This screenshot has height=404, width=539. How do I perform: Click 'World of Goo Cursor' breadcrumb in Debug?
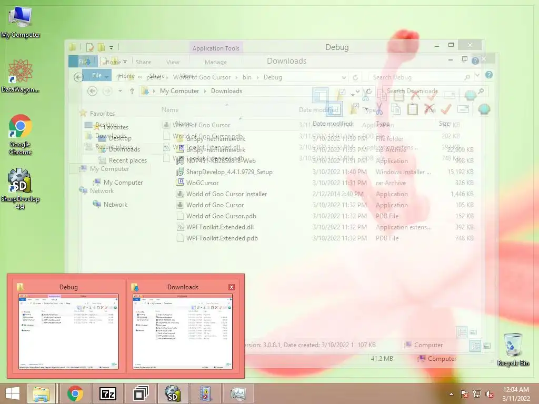pos(202,77)
